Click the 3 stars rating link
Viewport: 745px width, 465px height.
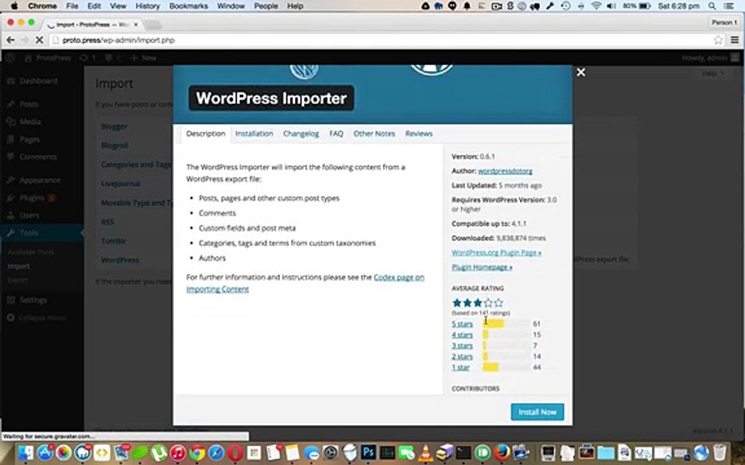tap(462, 346)
